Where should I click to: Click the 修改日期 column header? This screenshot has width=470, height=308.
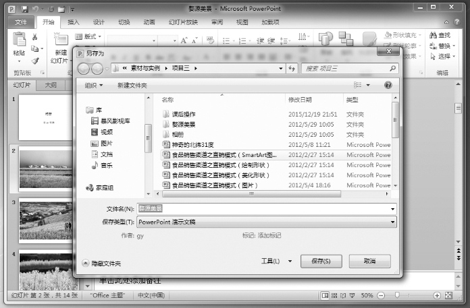click(x=300, y=100)
